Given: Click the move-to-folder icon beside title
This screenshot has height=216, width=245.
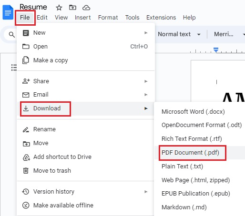Looking at the screenshot, I should tap(72, 7).
